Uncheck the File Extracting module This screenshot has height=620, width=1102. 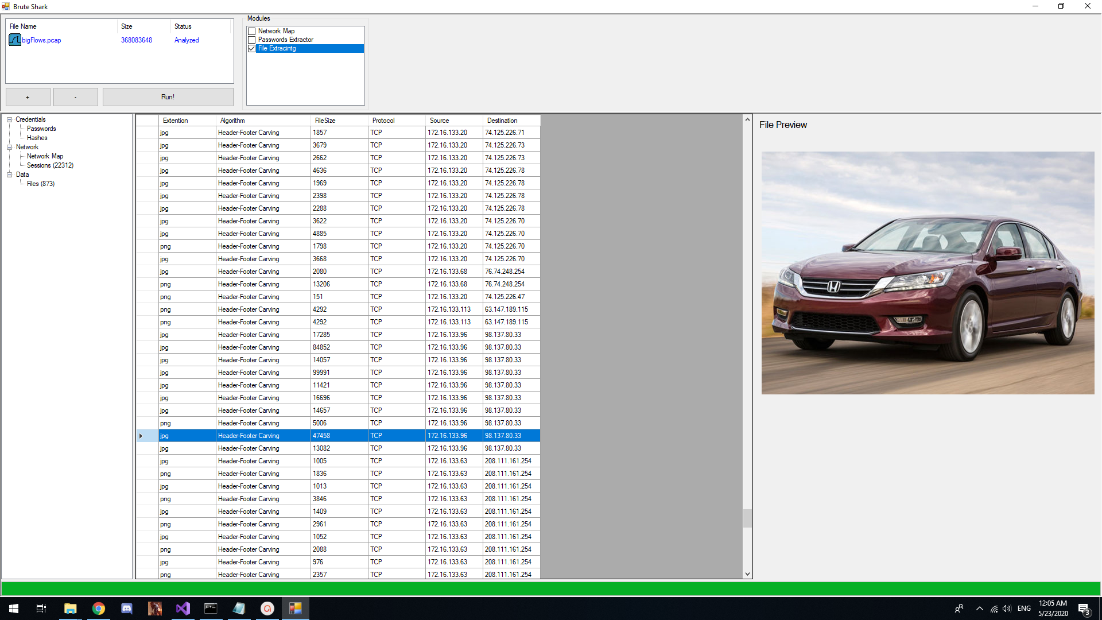pos(251,48)
